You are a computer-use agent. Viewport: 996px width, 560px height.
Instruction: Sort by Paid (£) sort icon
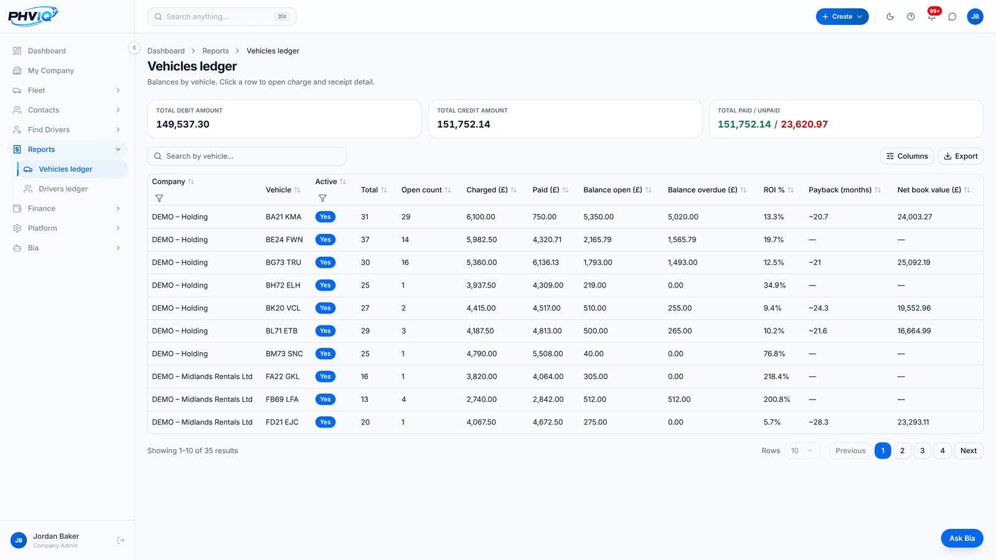[x=565, y=190]
